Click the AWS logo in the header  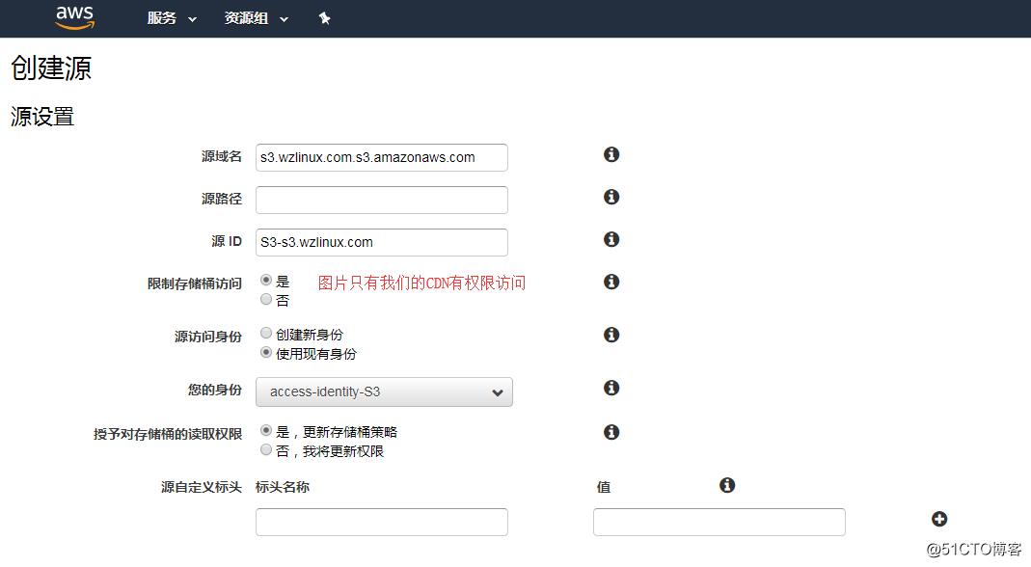point(75,17)
